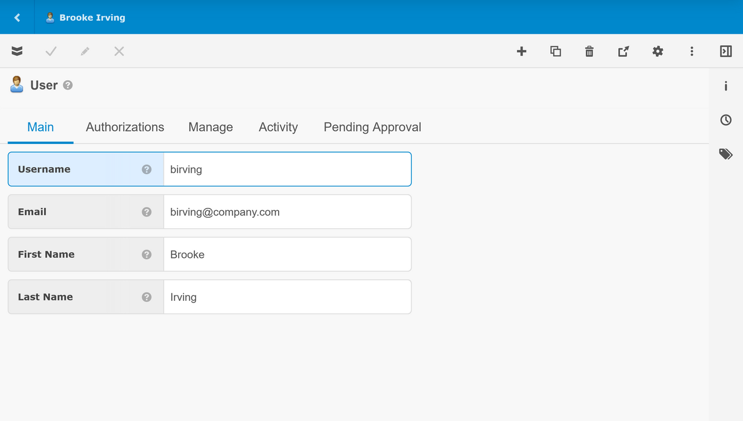Click the back arrow in header

coord(17,17)
